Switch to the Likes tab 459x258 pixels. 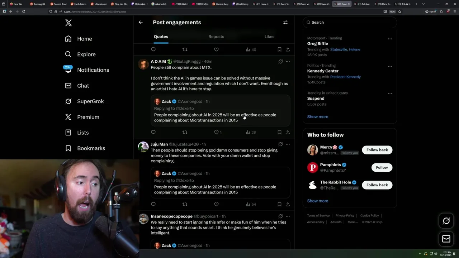[x=269, y=37]
